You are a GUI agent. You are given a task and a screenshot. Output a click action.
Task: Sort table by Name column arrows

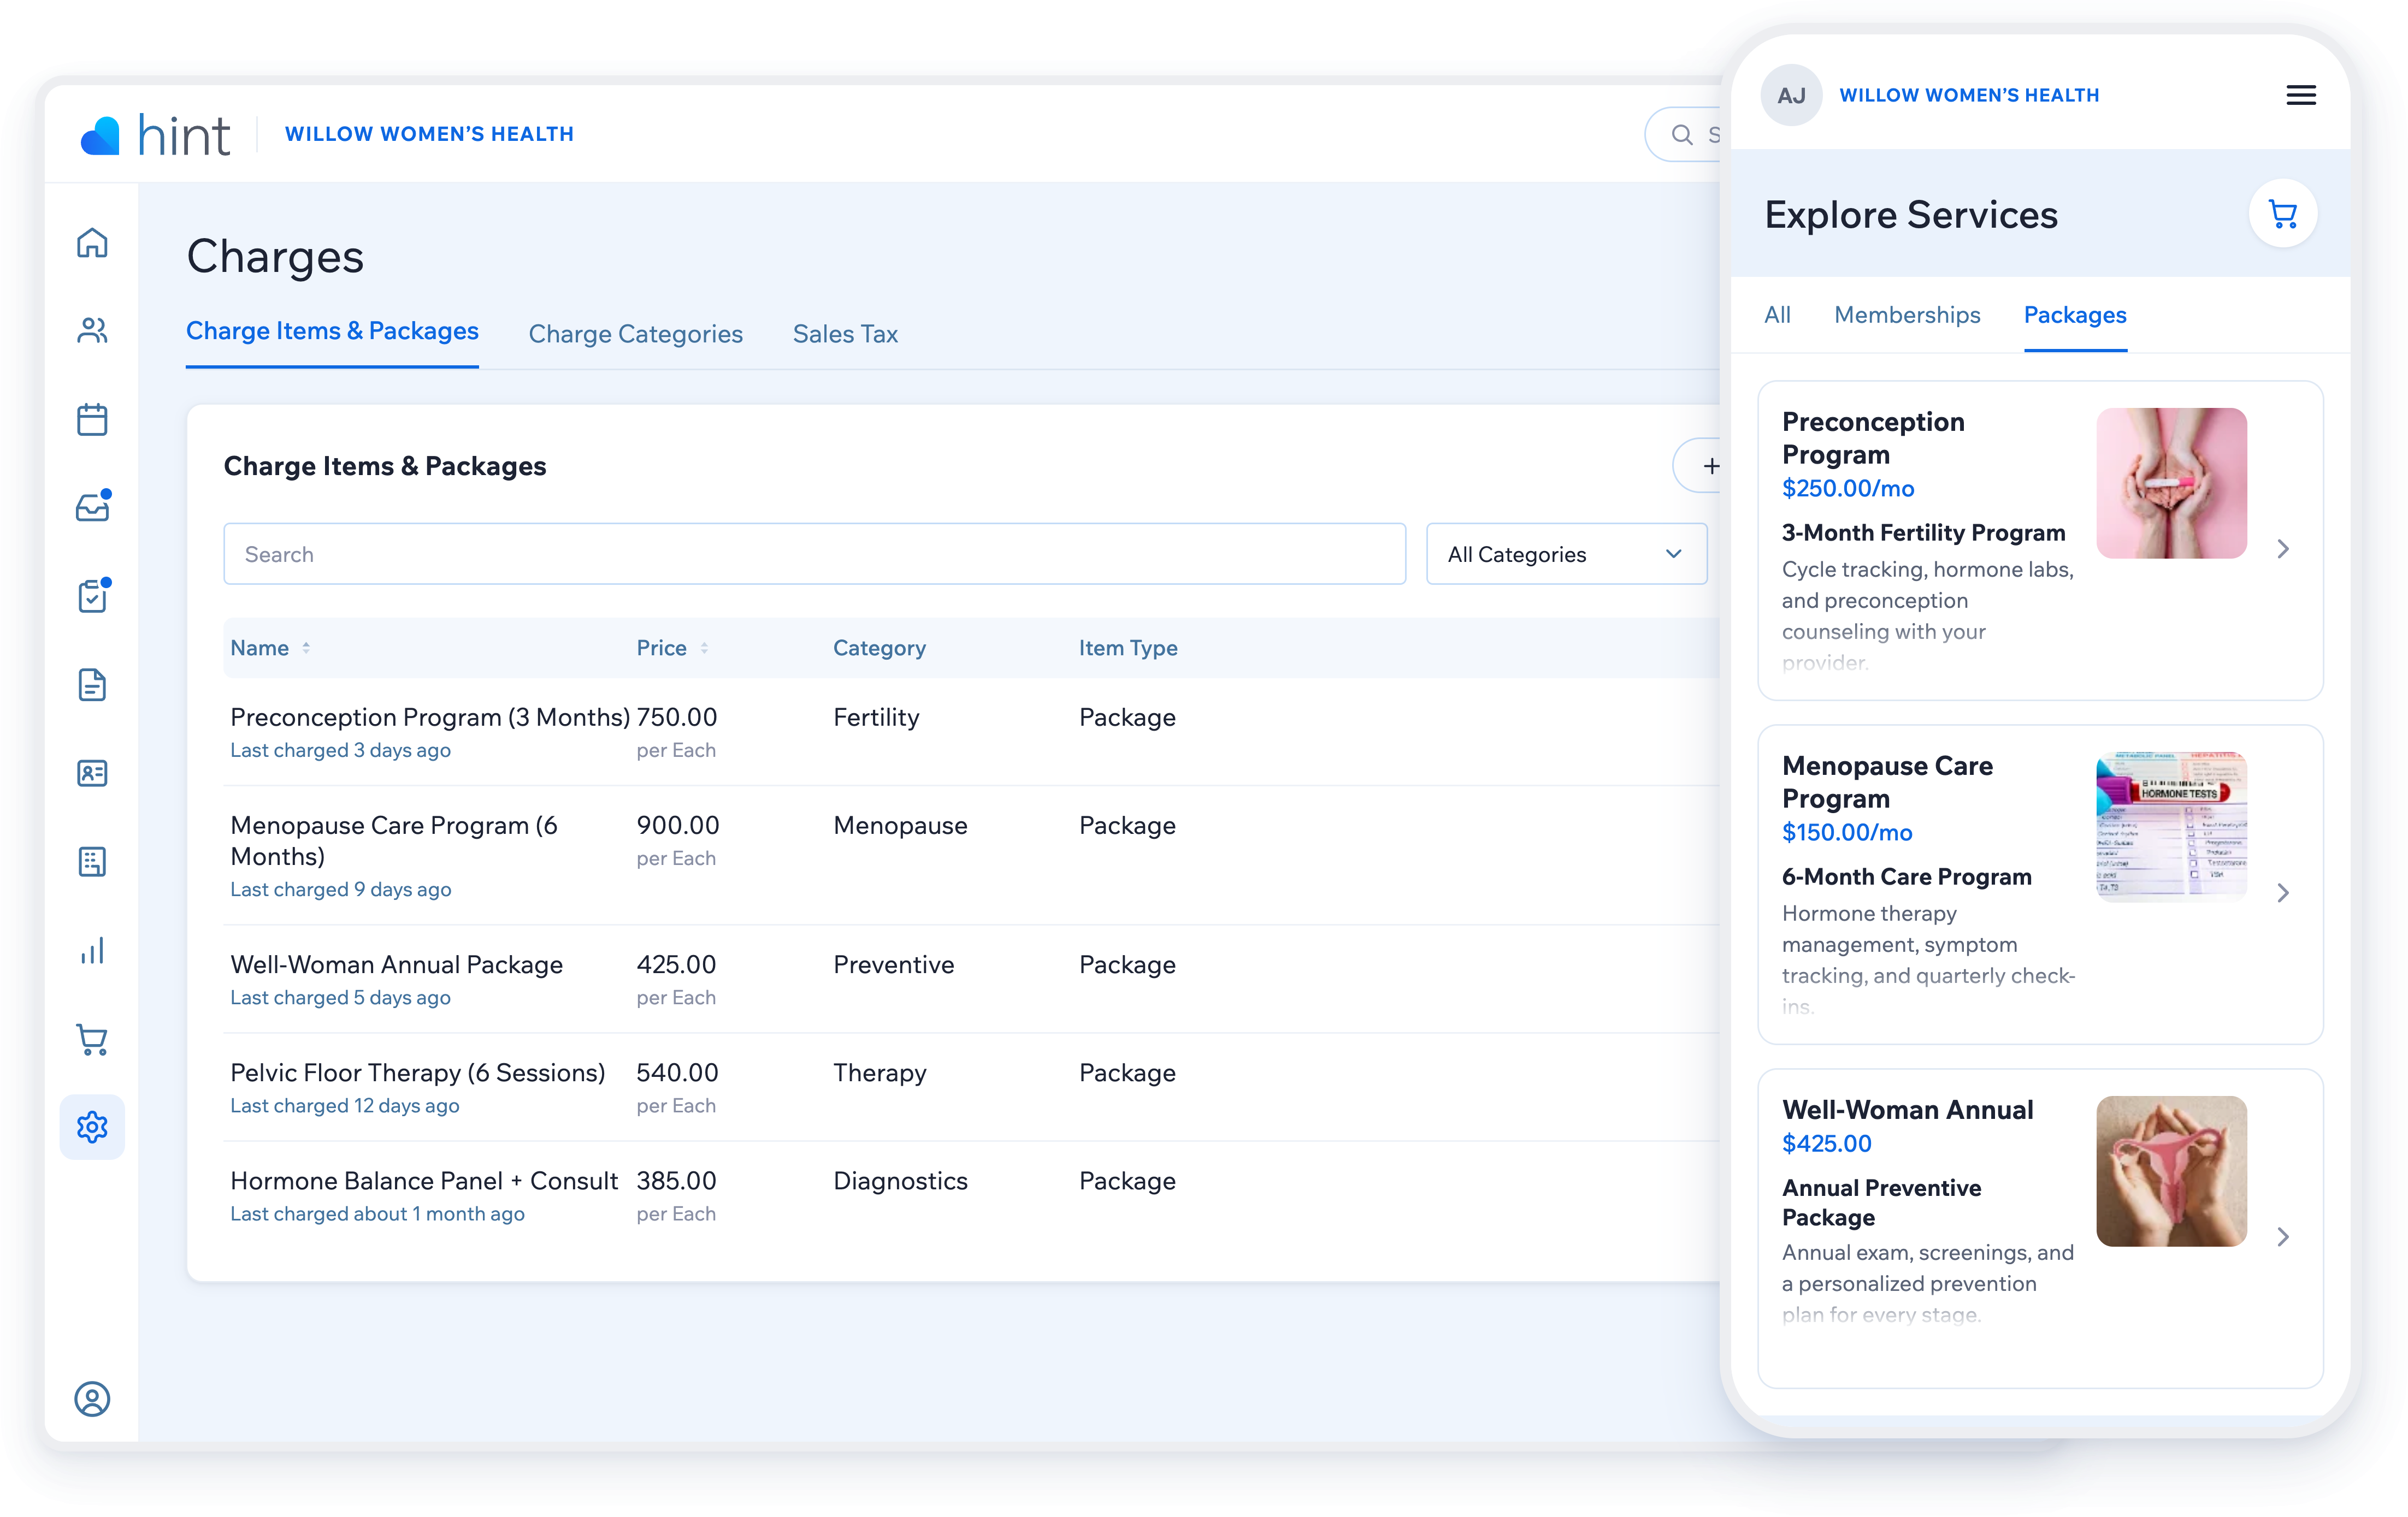(x=306, y=648)
